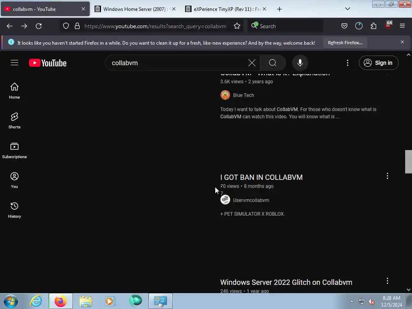Screen dimensions: 412x309
Task: Launch Internet Explorer from taskbar
Action: (36, 301)
